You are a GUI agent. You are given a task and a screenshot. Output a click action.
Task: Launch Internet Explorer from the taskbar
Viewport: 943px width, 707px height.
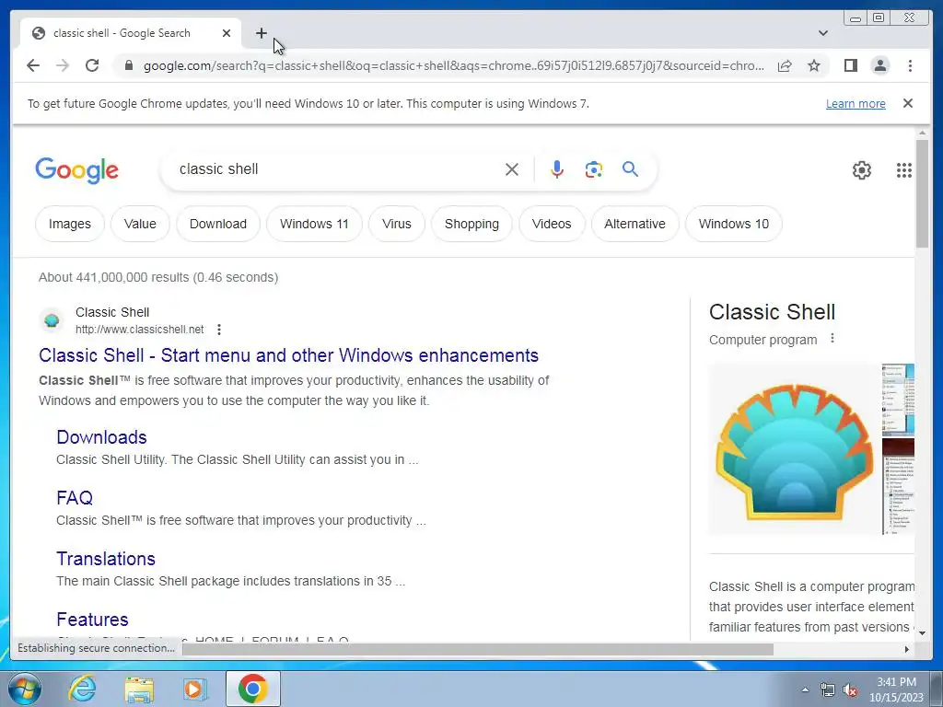(82, 689)
